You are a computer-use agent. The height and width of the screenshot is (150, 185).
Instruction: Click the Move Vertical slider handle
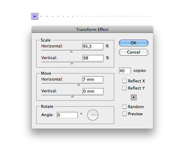click(x=72, y=96)
